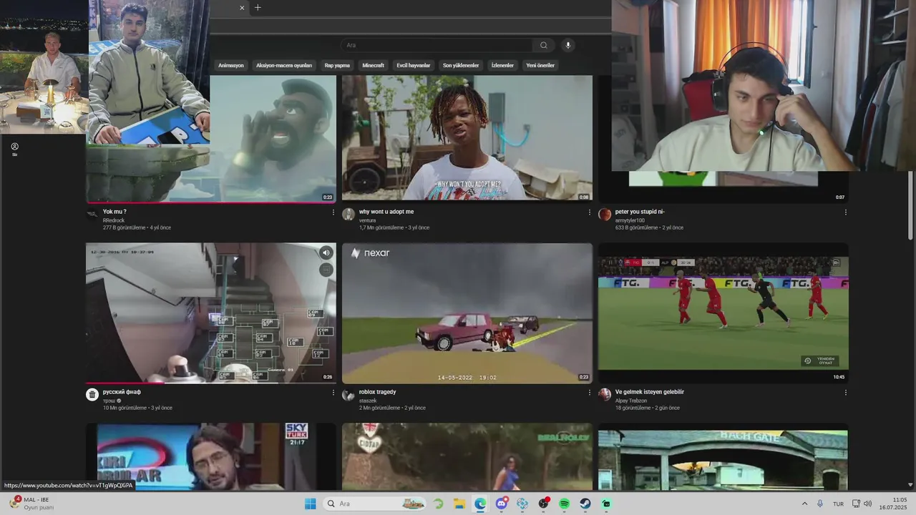Open options menu for 'русский фнаф' video
Viewport: 916px width, 515px height.
point(333,393)
